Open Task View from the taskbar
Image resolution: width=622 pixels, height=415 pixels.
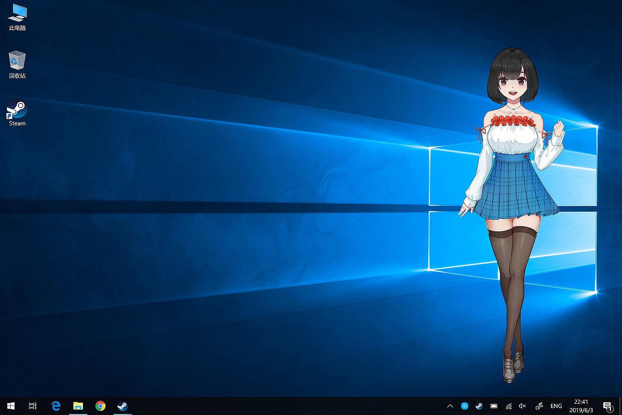point(33,406)
